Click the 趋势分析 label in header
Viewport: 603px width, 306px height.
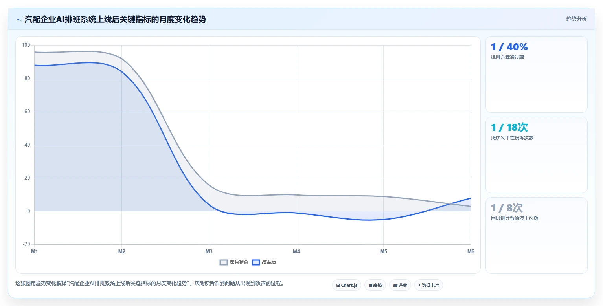pyautogui.click(x=576, y=19)
